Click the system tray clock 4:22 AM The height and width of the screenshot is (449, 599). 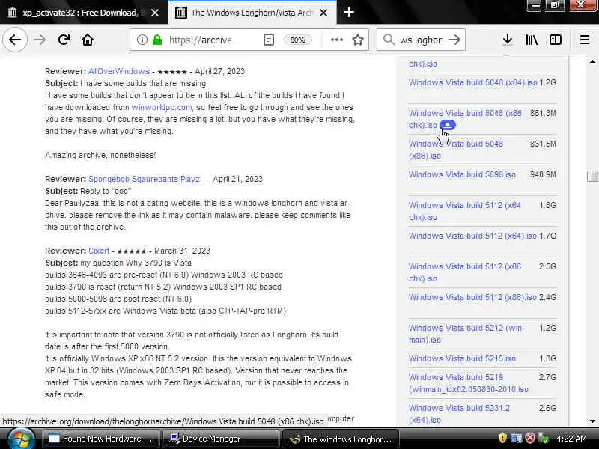coord(571,439)
